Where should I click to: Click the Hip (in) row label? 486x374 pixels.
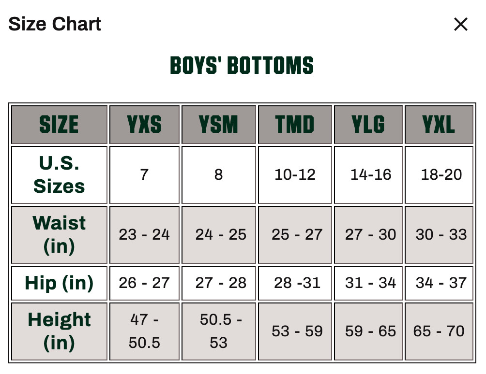tap(59, 283)
